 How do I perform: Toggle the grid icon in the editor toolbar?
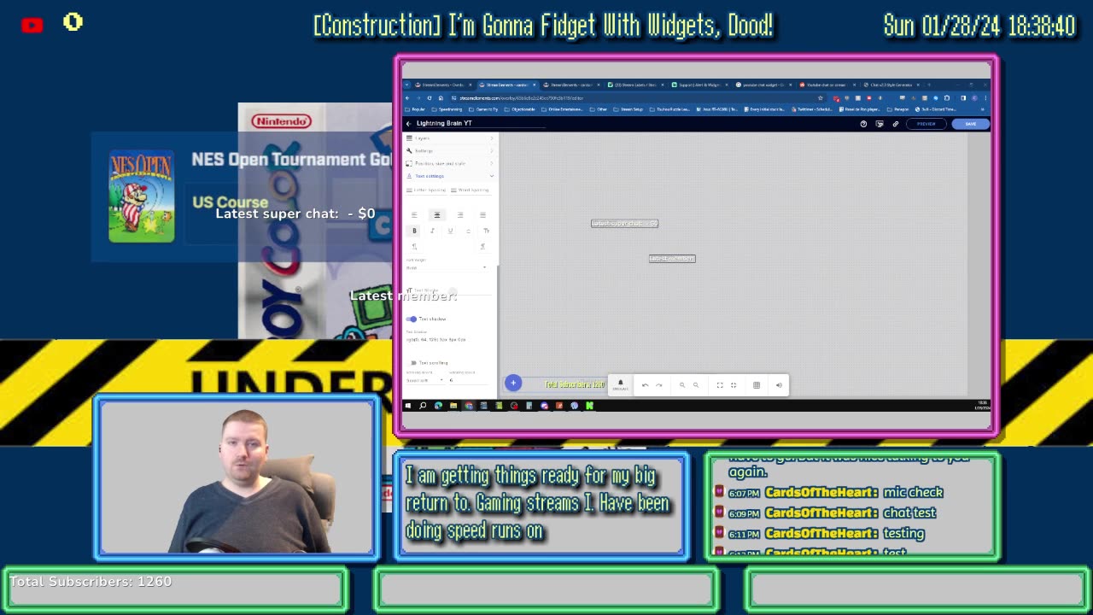click(756, 385)
